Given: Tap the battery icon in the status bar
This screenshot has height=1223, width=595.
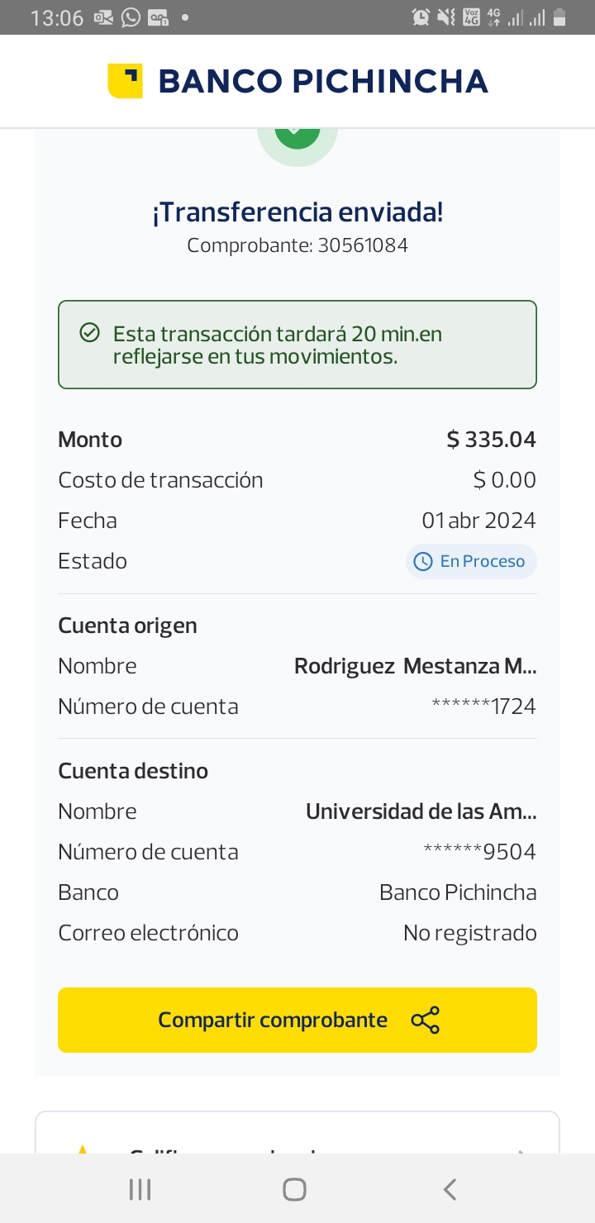Looking at the screenshot, I should pos(559,17).
